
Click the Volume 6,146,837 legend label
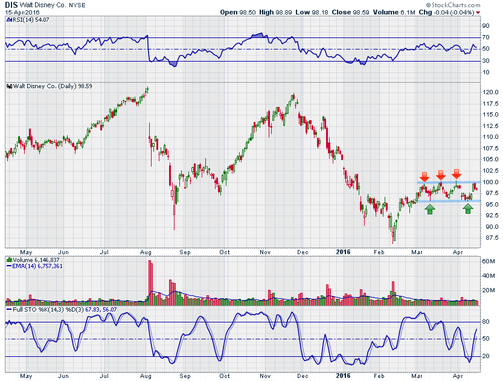click(36, 260)
